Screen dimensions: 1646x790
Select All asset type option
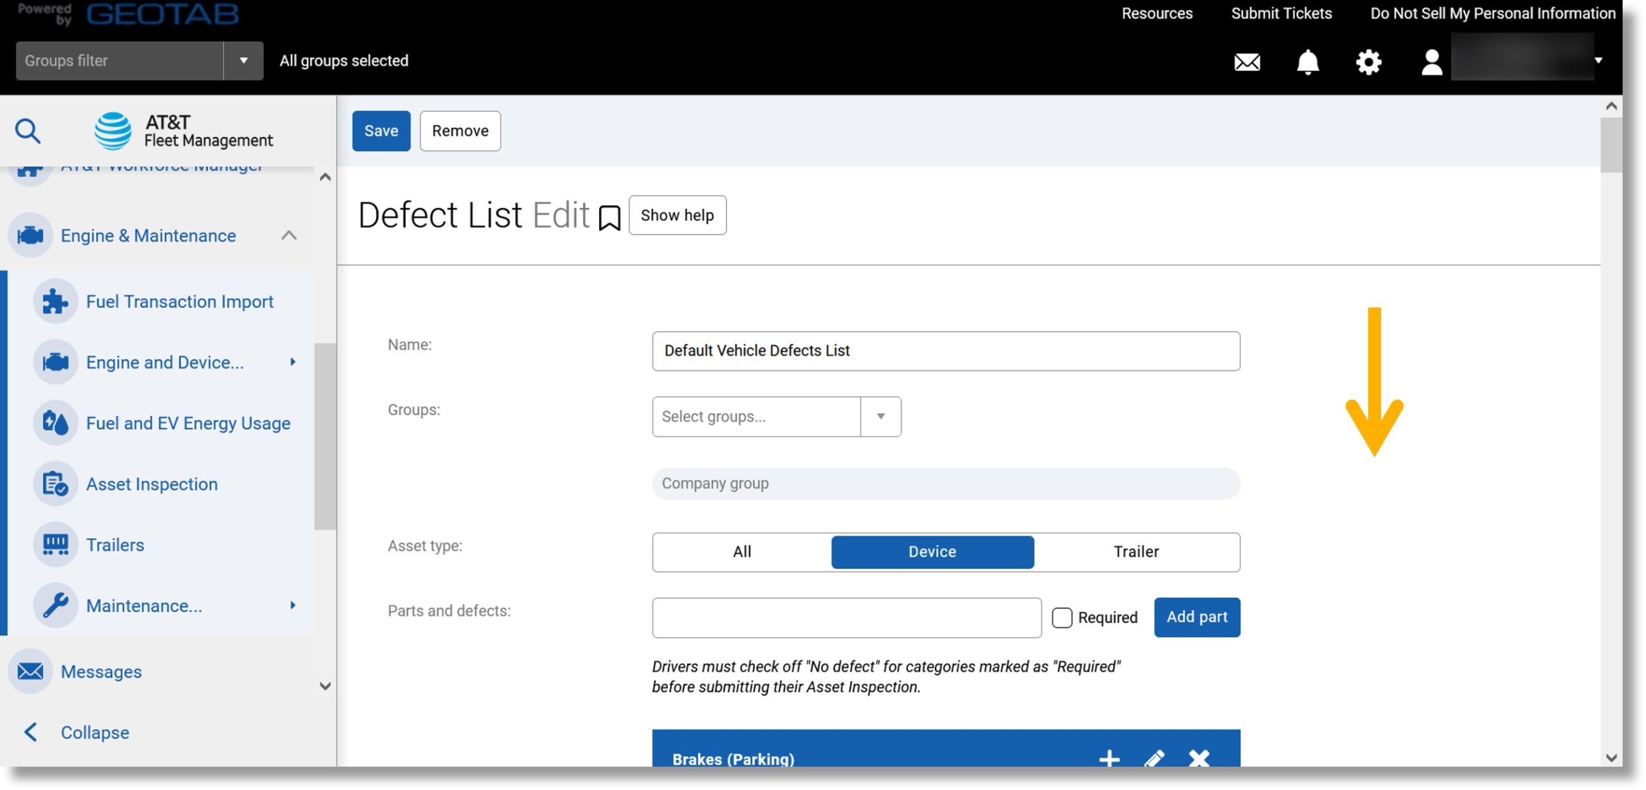coord(742,552)
